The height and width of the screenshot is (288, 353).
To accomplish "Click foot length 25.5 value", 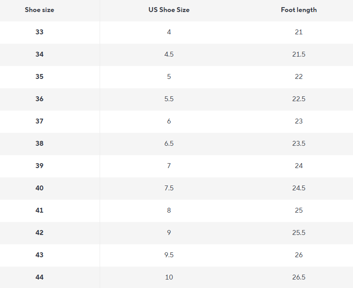I will [x=298, y=233].
